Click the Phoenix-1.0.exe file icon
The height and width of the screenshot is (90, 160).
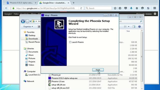tap(49, 81)
